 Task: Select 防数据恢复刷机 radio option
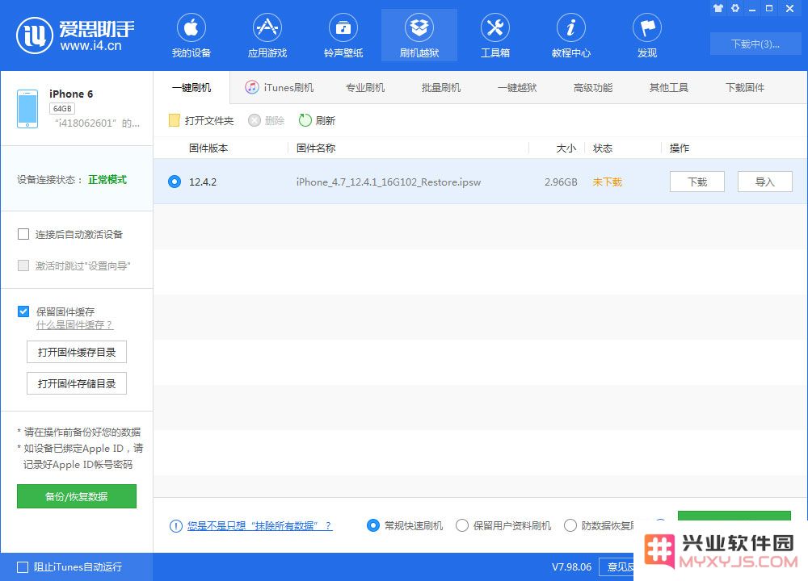[x=570, y=525]
